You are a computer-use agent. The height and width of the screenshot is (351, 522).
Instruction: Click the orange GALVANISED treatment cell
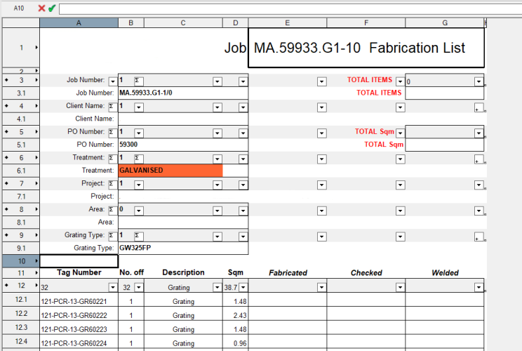[x=170, y=171]
